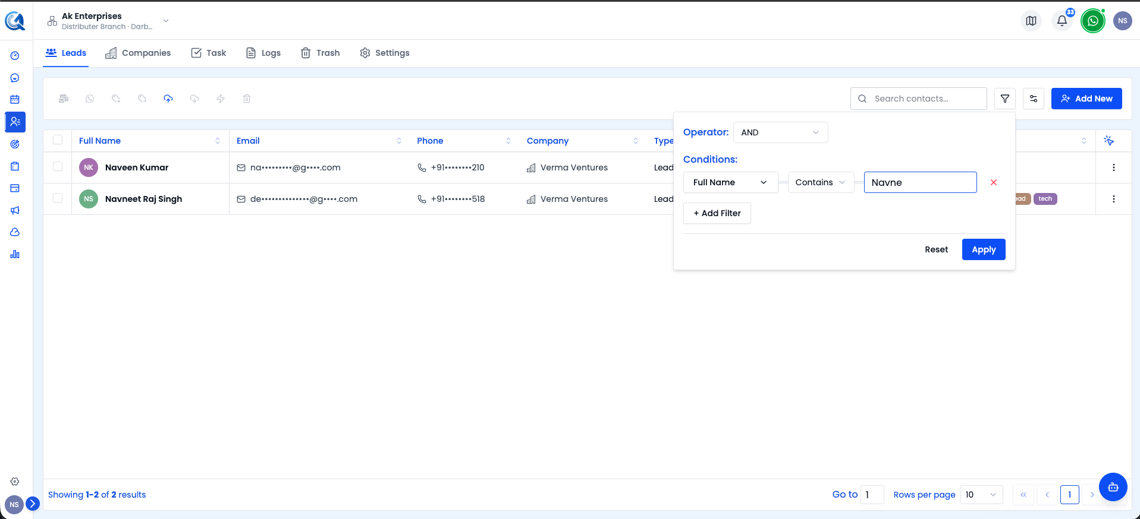Open calendar icon in left sidebar

(15, 100)
